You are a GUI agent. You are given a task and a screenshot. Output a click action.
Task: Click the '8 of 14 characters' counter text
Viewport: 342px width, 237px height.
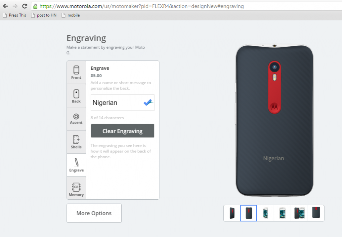tap(107, 118)
